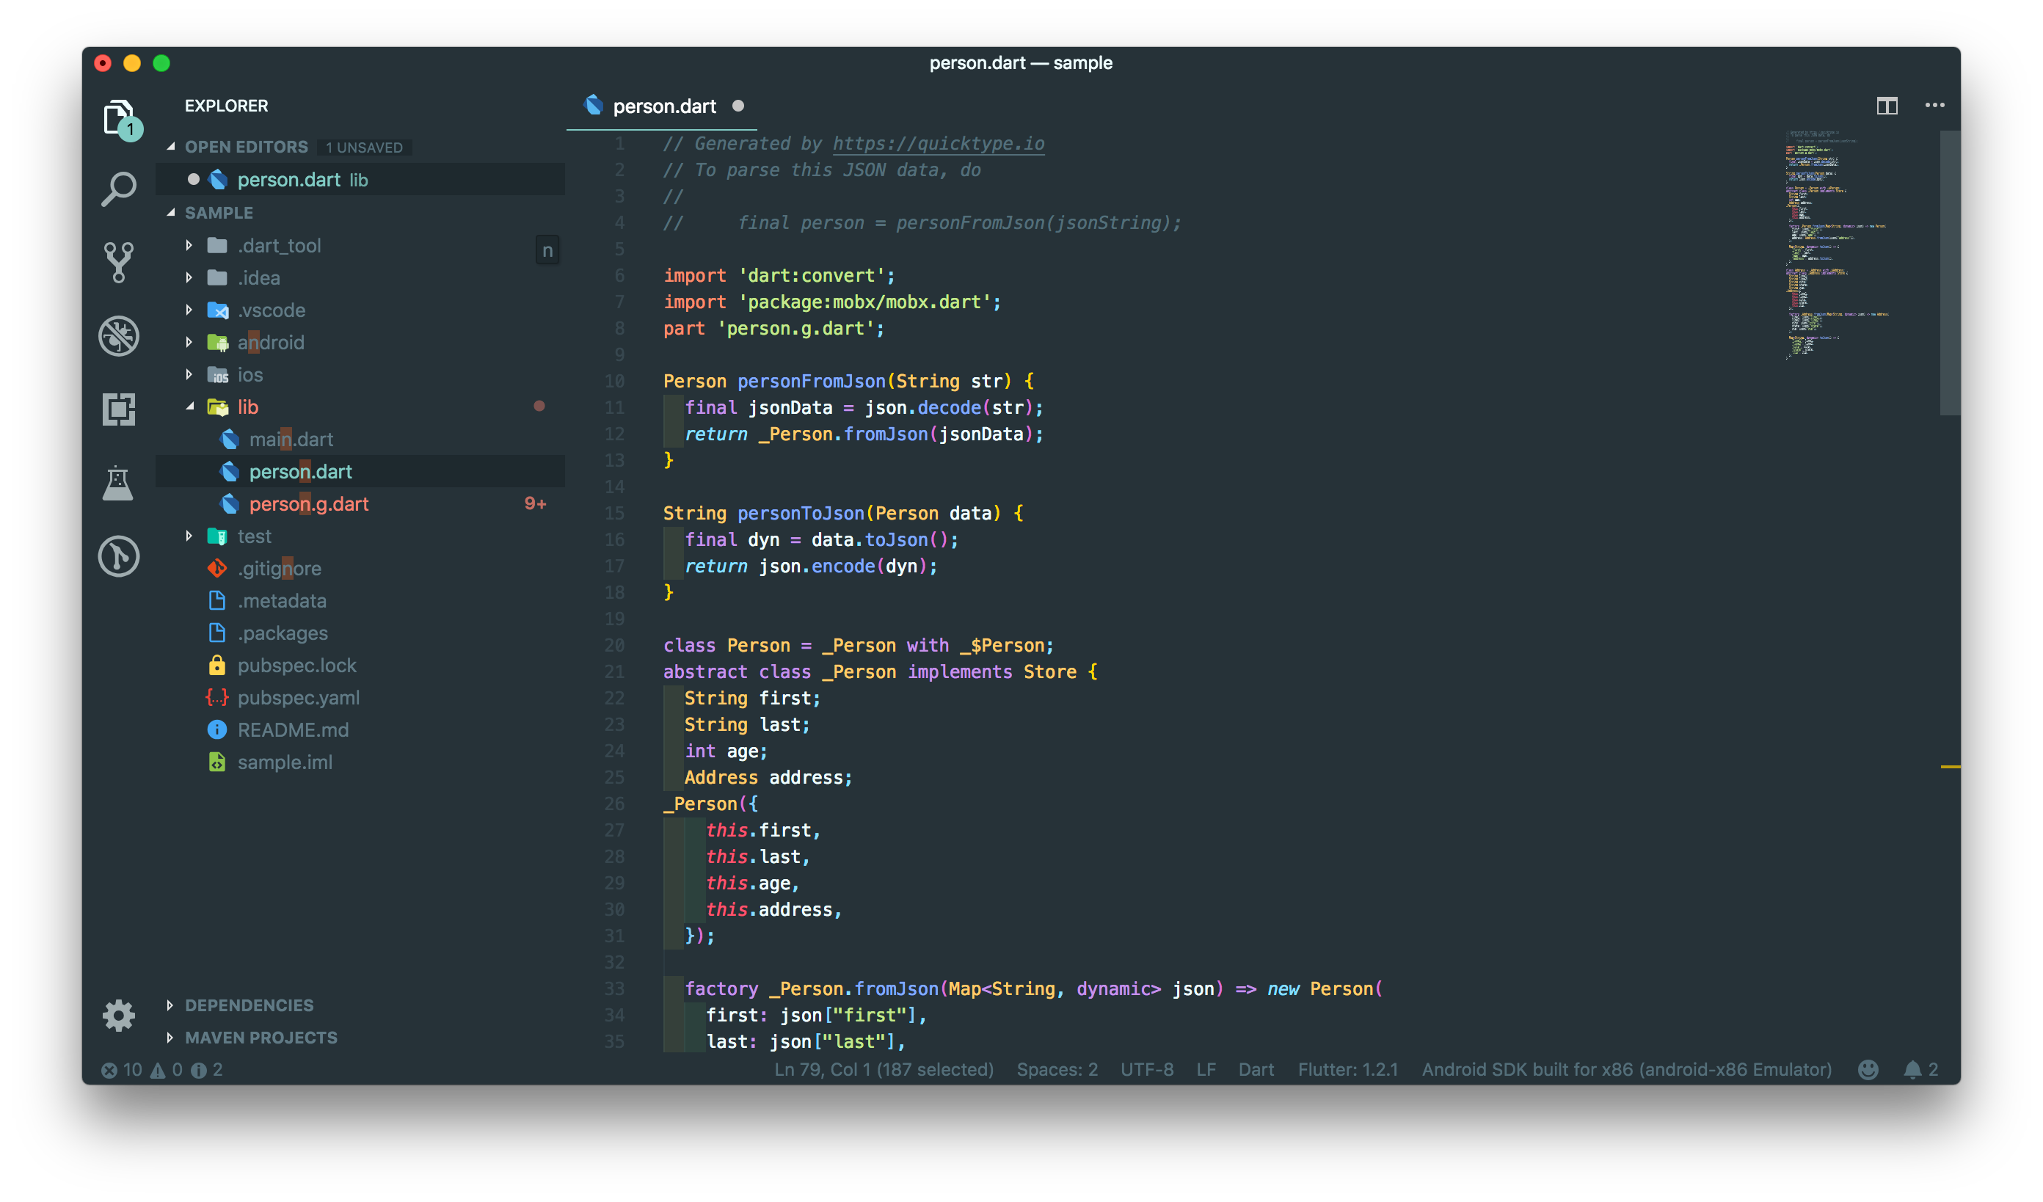Expand the .dart_tool folder
This screenshot has height=1202, width=2043.
point(189,245)
